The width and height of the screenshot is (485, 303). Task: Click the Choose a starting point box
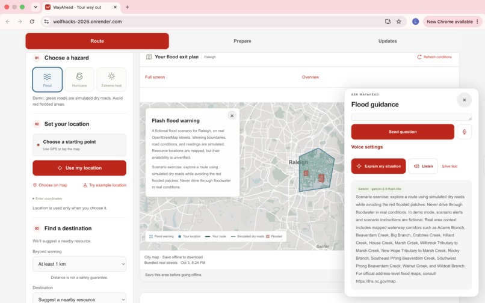79,145
